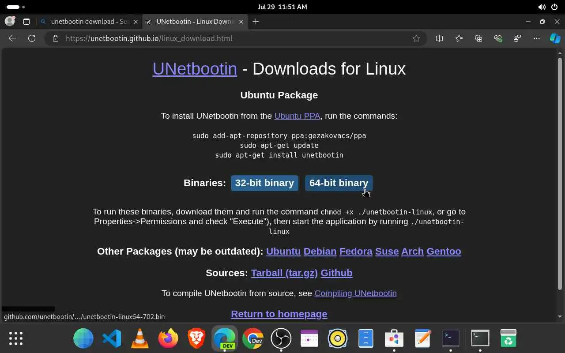Add this page to favorites star
Screen dimensions: 565x353
pyautogui.click(x=416, y=38)
